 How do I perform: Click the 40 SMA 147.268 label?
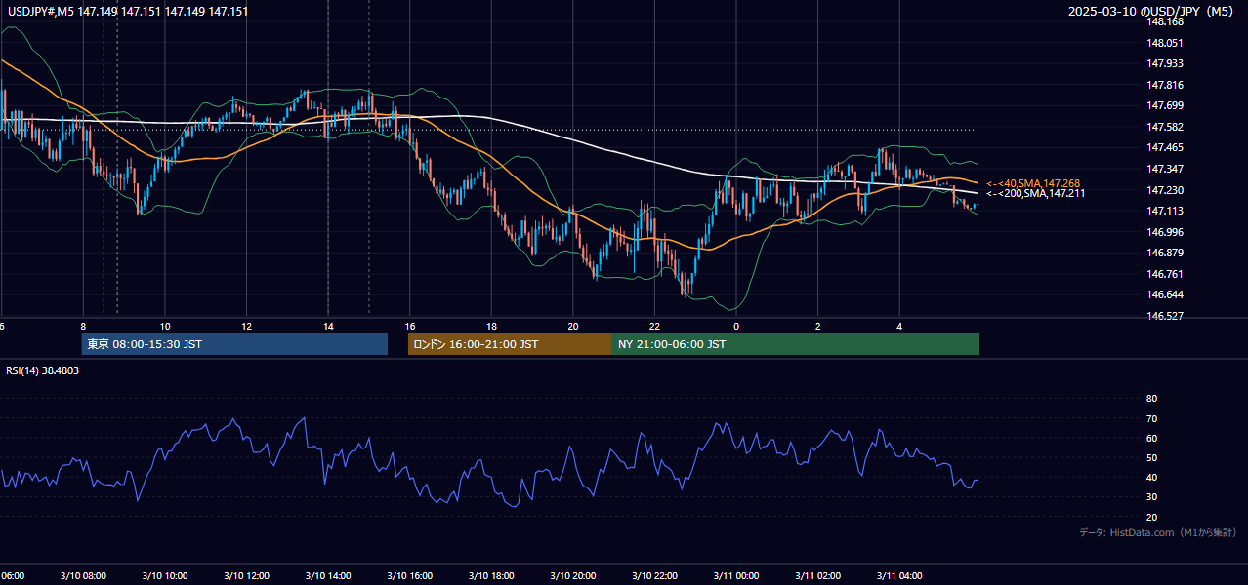click(x=1033, y=183)
